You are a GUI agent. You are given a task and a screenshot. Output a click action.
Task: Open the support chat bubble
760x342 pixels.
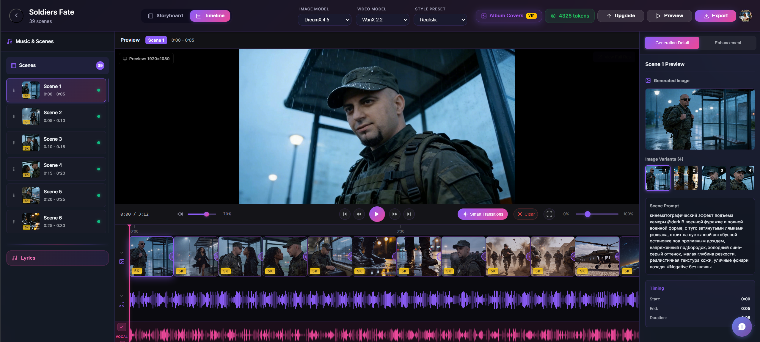[x=742, y=326]
